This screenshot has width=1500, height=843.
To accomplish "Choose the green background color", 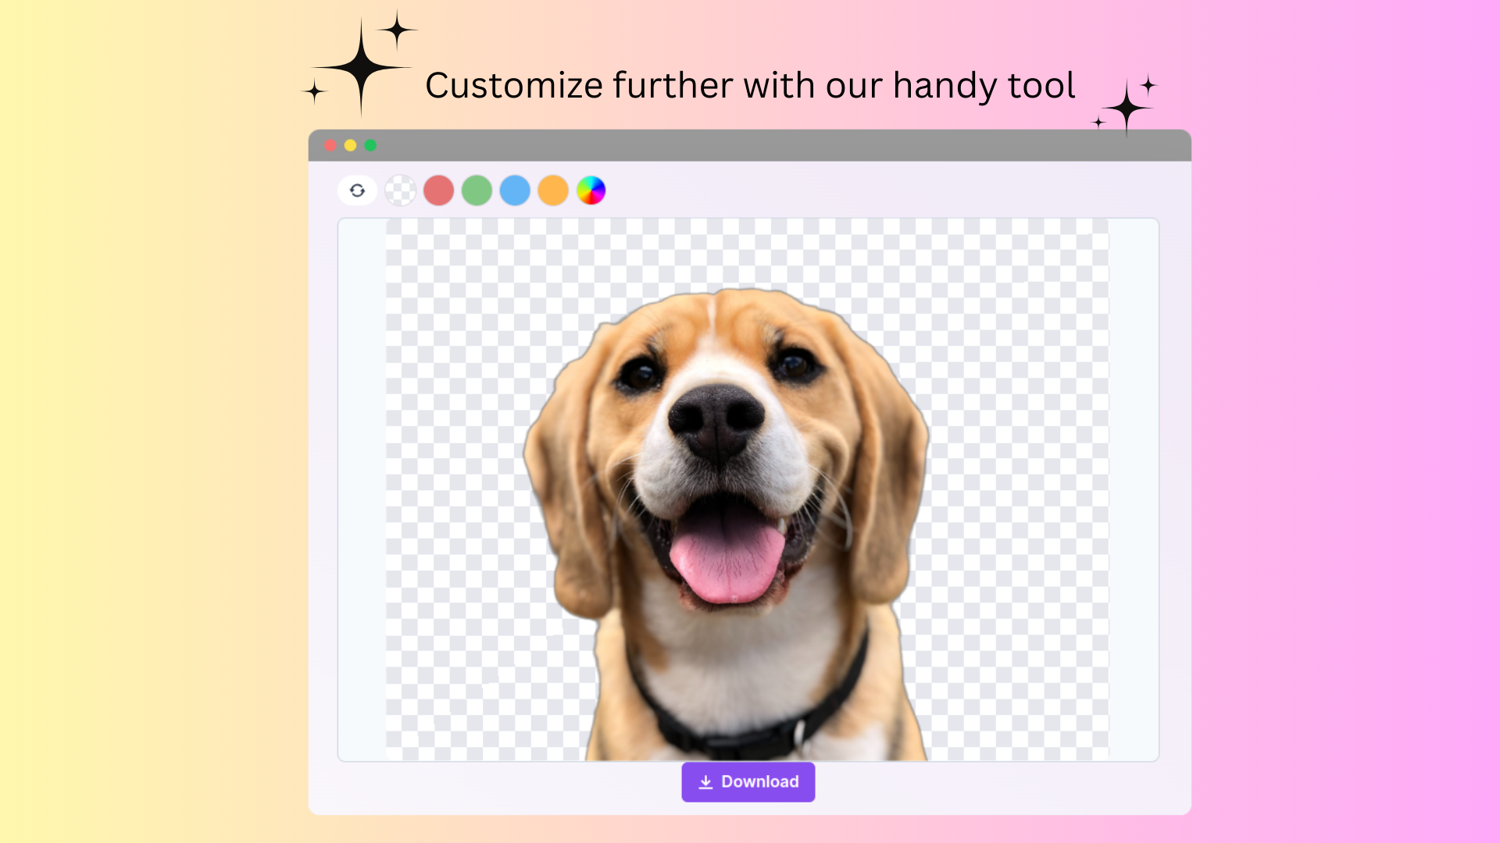I will click(477, 190).
